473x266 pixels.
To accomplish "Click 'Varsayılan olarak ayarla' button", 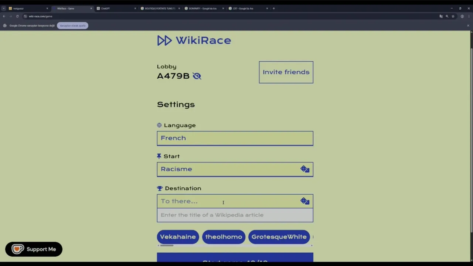I will point(72,25).
